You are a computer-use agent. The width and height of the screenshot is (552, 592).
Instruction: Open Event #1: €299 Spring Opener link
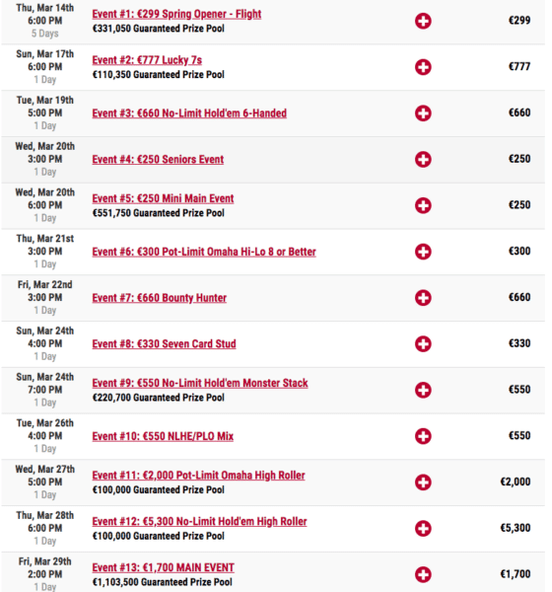[x=176, y=14]
